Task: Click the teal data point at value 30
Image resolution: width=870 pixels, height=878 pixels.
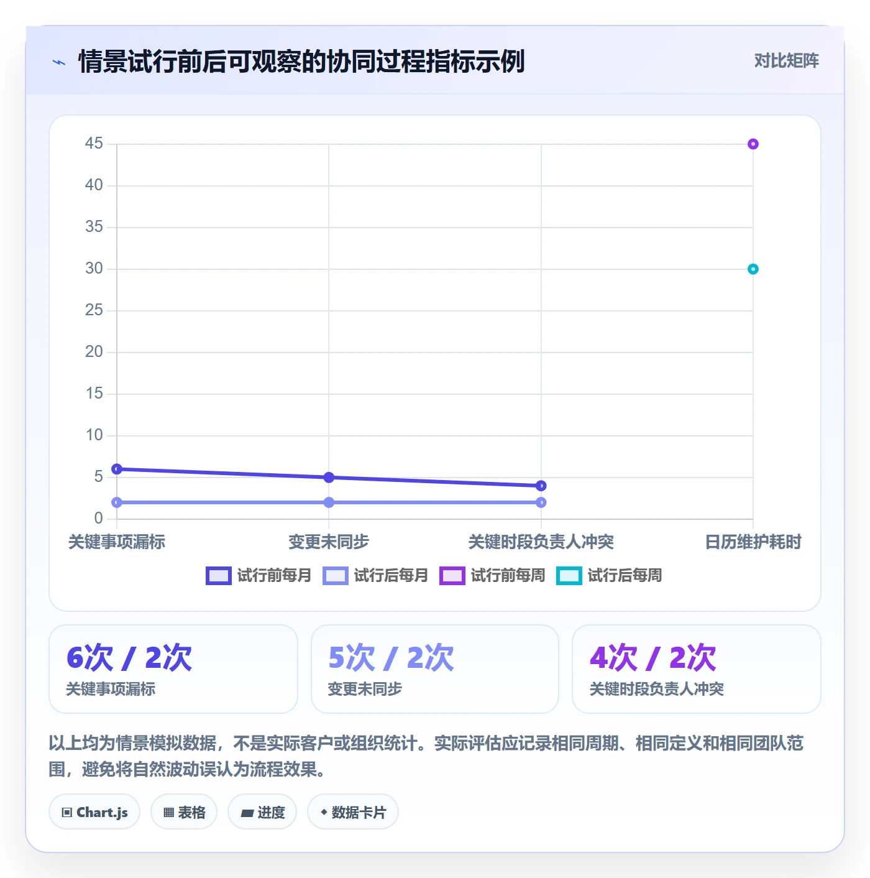Action: pyautogui.click(x=753, y=269)
